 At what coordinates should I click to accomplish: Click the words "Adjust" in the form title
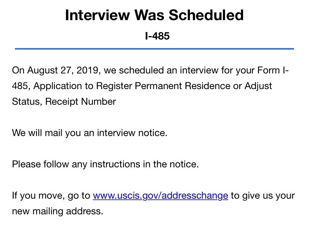(x=258, y=86)
